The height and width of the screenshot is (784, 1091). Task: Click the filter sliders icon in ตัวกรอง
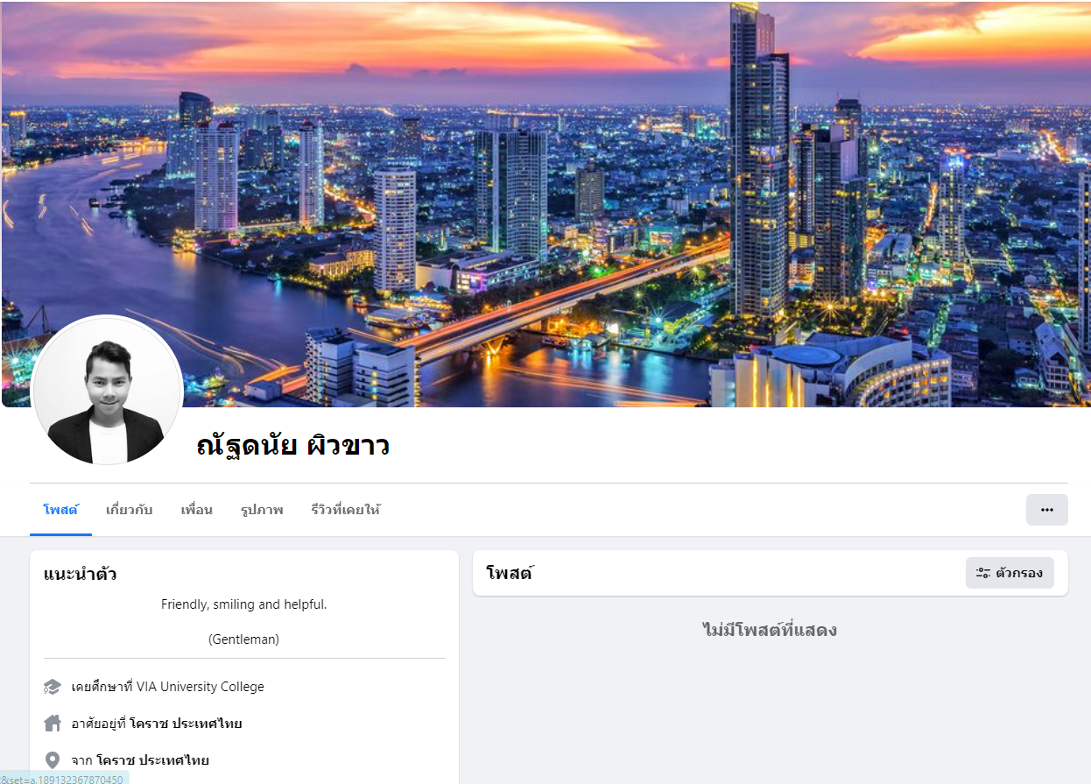click(983, 573)
